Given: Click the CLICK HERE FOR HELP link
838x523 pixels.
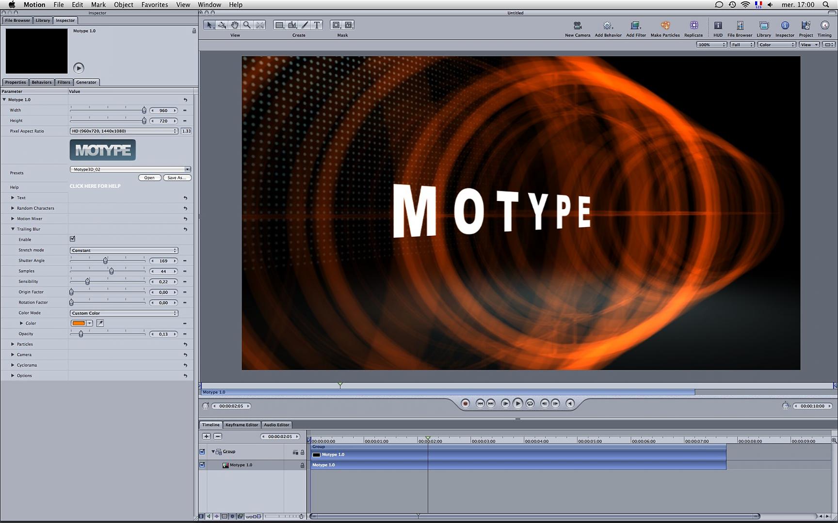Looking at the screenshot, I should pos(95,186).
